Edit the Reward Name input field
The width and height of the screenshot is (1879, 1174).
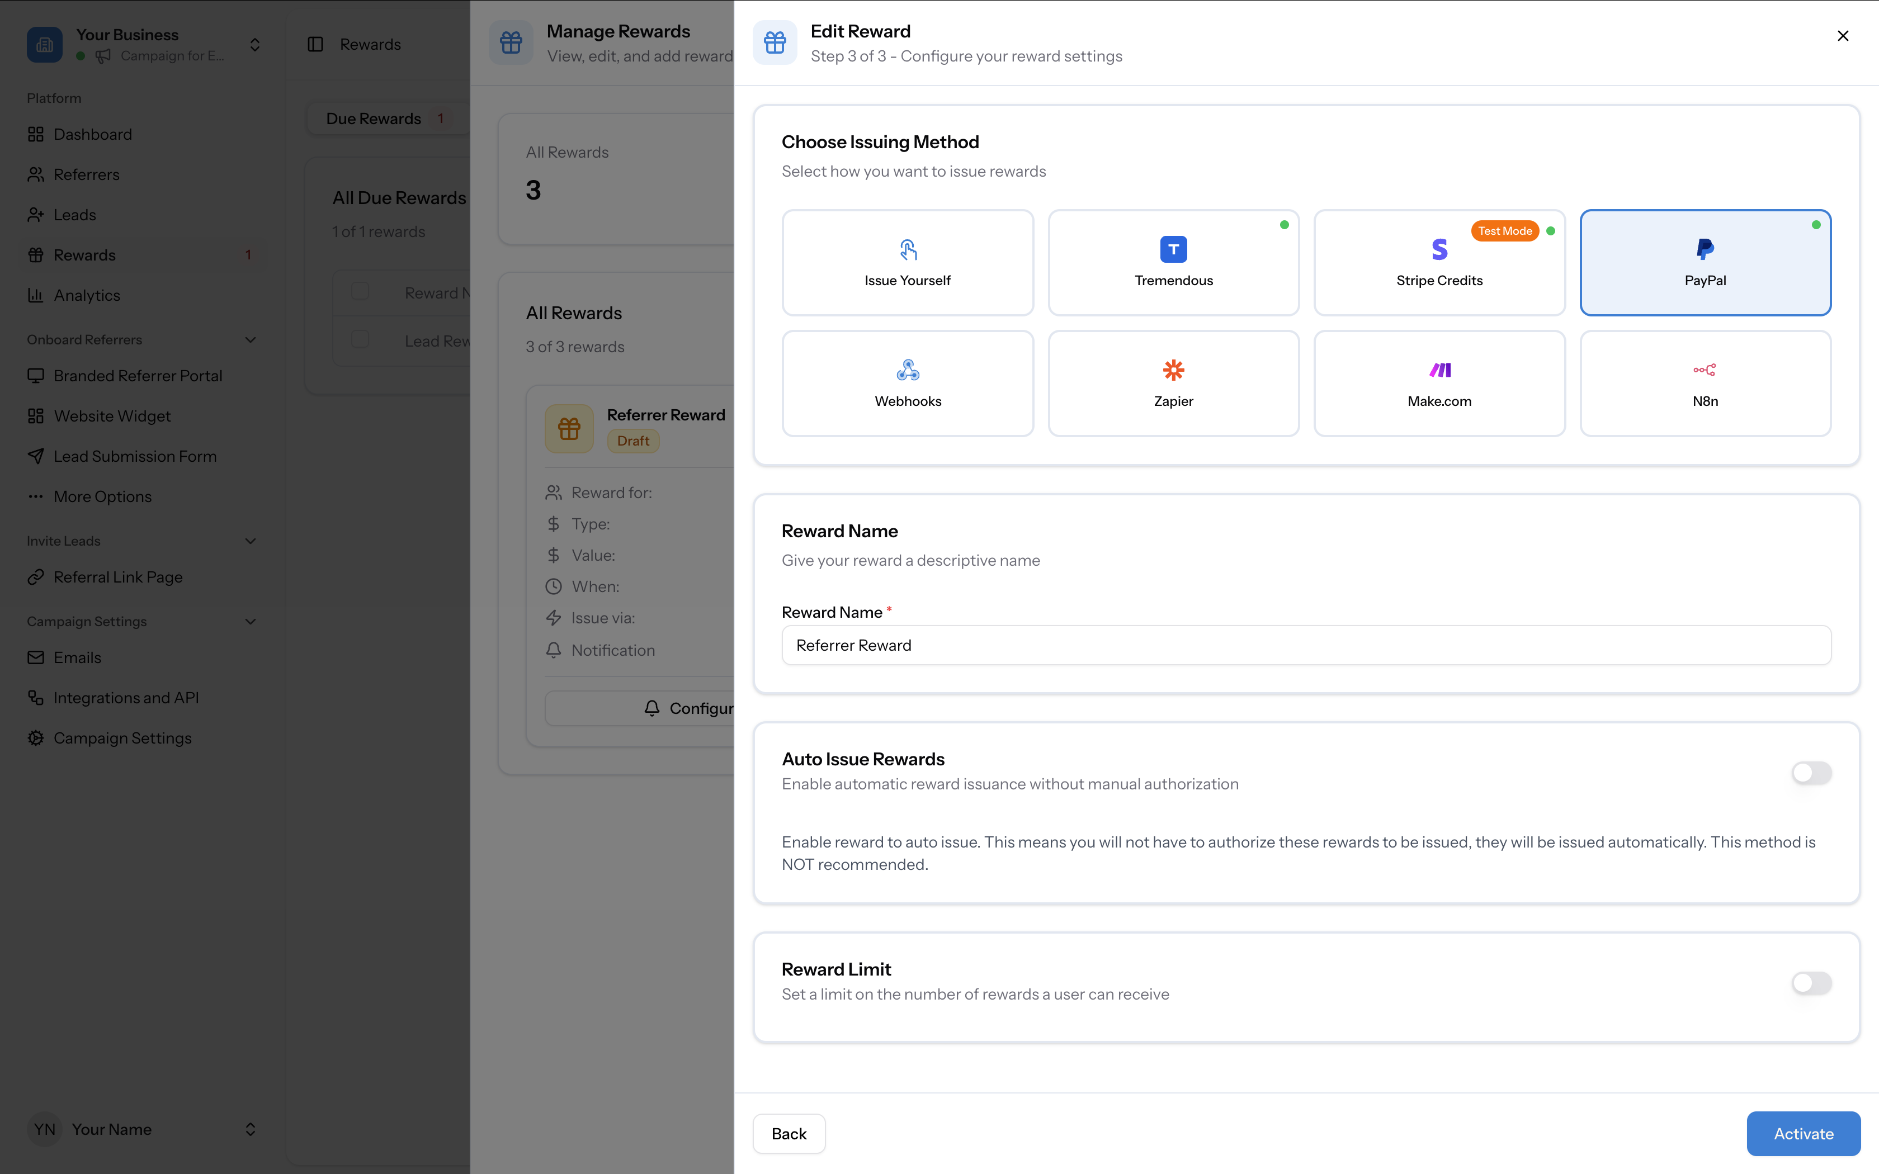click(1306, 645)
